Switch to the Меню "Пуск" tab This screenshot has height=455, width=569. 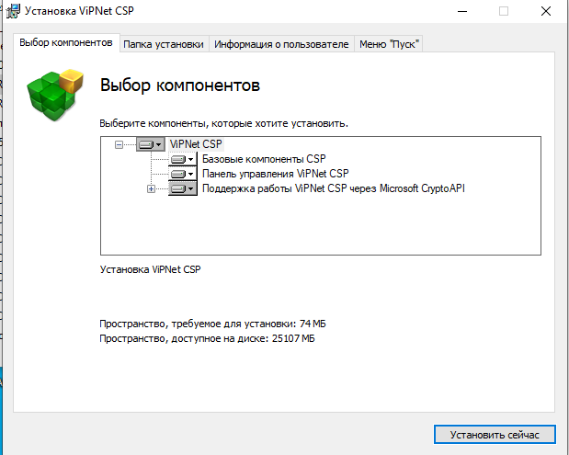389,44
